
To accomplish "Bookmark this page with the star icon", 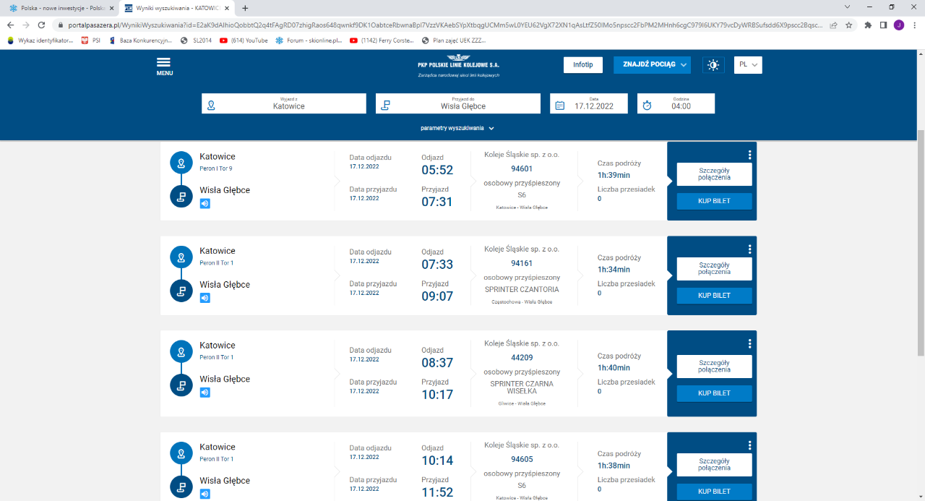I will tap(848, 25).
